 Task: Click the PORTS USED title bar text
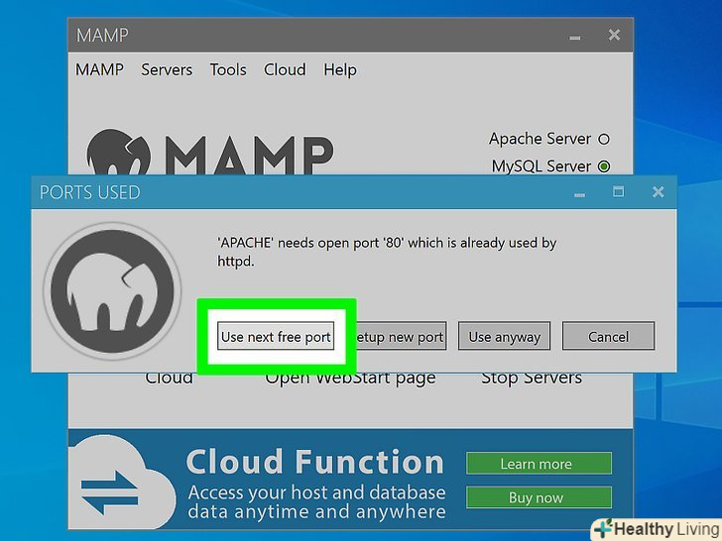click(x=90, y=192)
